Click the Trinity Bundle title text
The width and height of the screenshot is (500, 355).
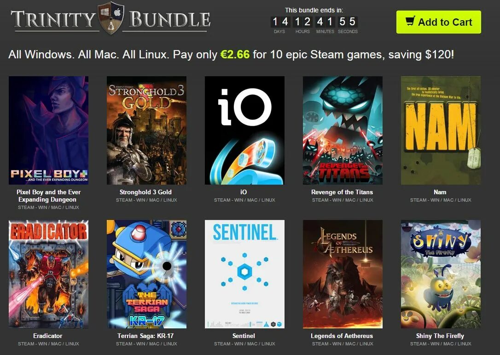coord(110,19)
